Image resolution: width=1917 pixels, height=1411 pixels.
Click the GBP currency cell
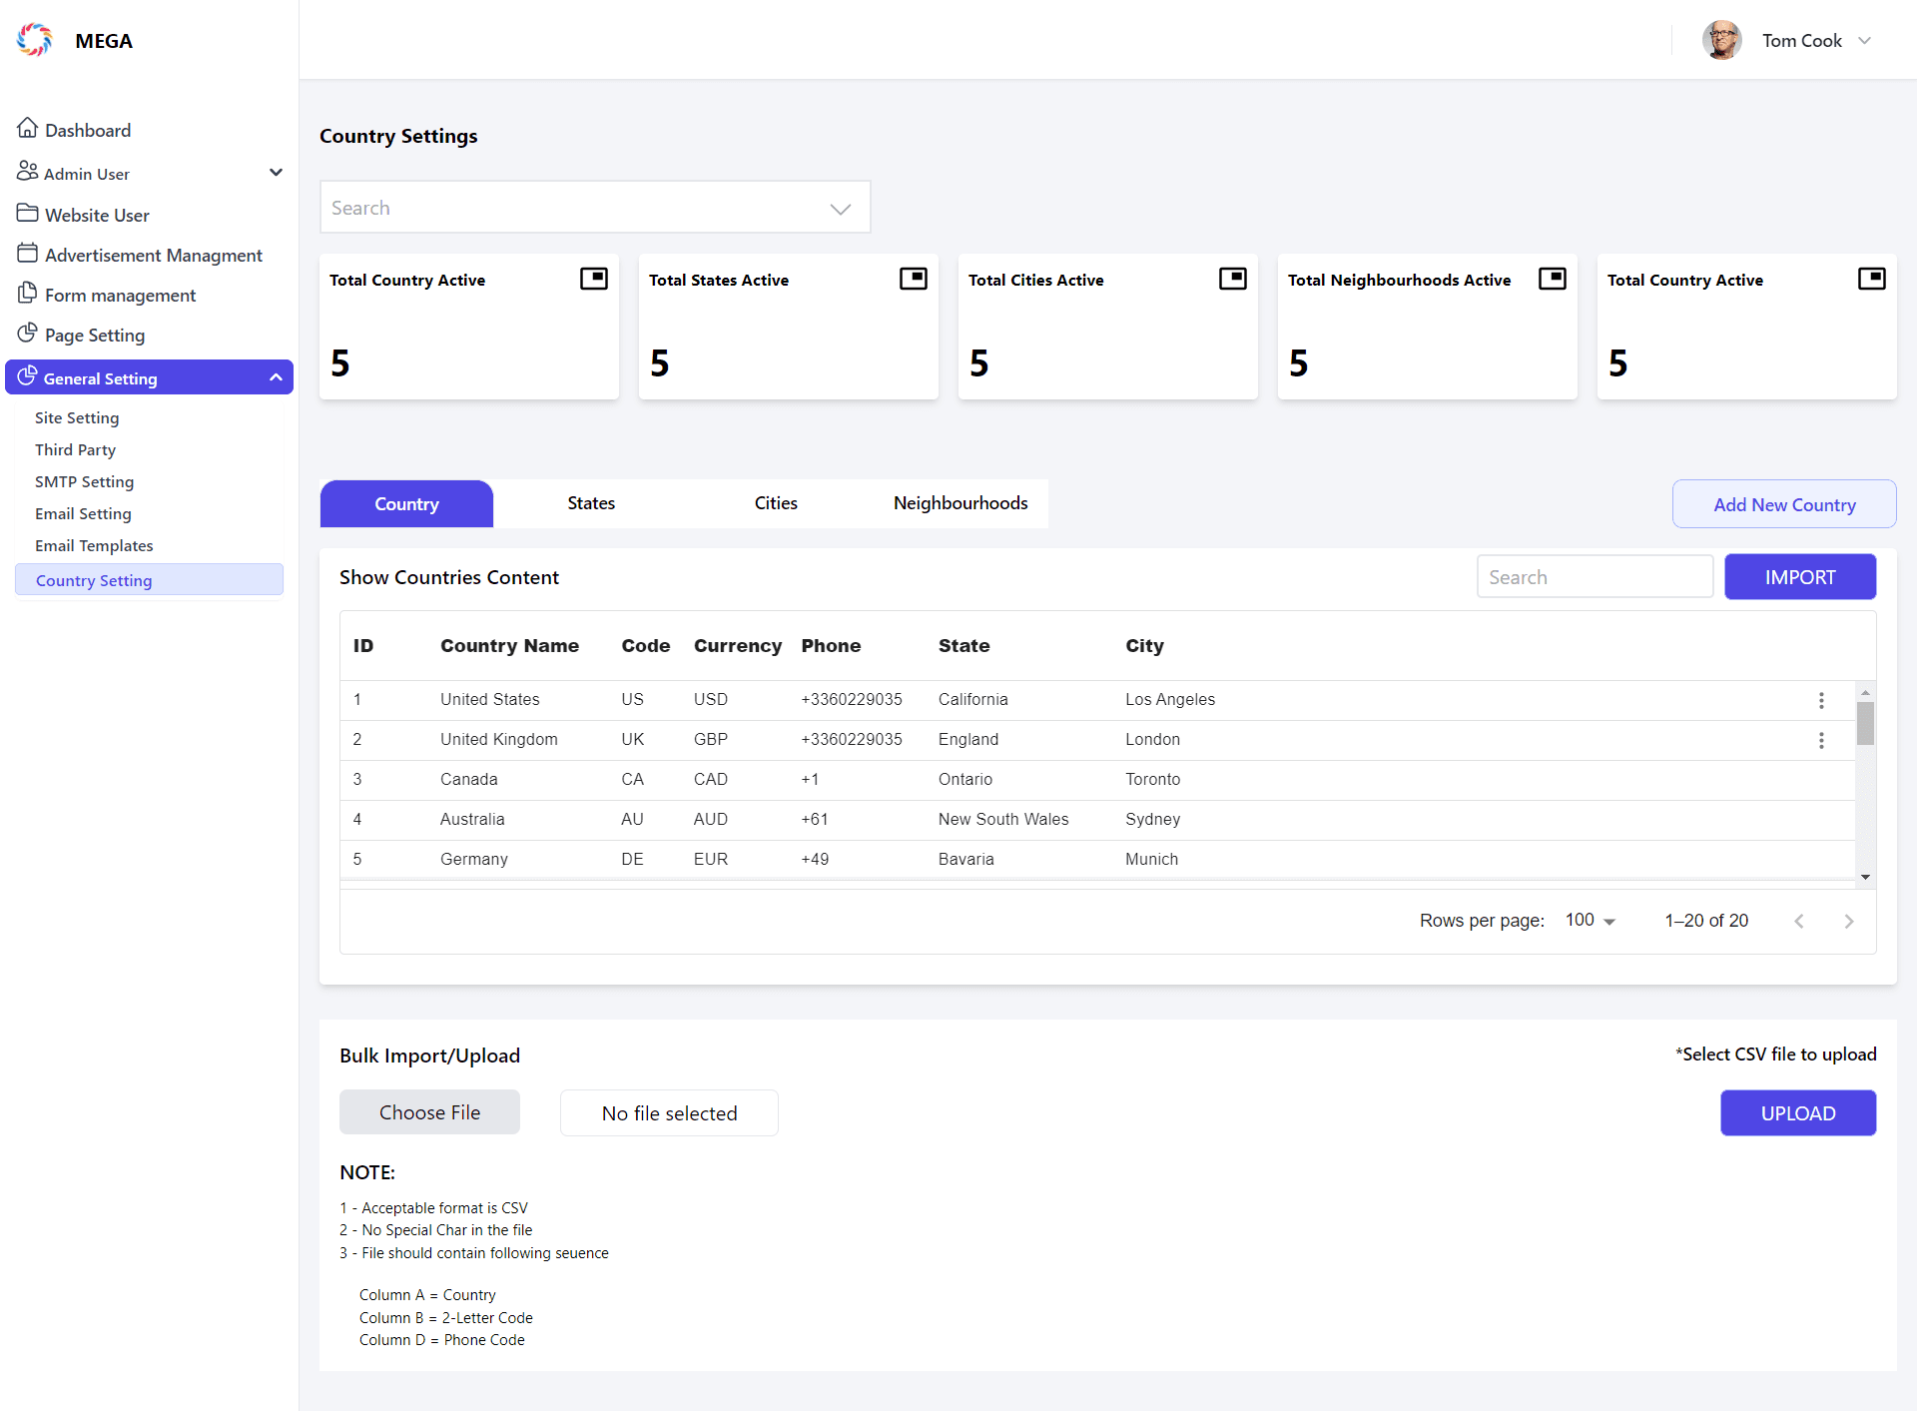point(711,739)
